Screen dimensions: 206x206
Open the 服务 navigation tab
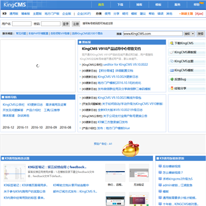click(x=177, y=5)
